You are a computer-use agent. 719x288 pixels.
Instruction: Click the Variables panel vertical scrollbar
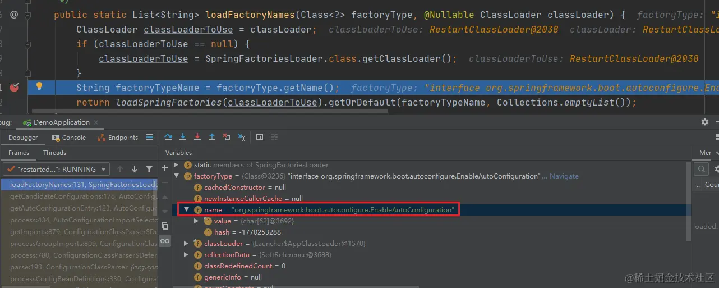[x=689, y=202]
